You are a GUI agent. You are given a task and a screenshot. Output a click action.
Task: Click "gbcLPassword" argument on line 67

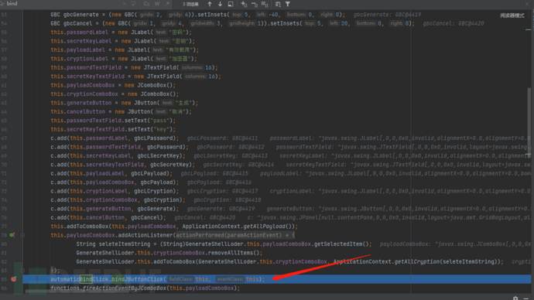click(153, 138)
